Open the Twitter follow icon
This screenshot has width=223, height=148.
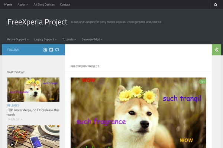pos(51,50)
